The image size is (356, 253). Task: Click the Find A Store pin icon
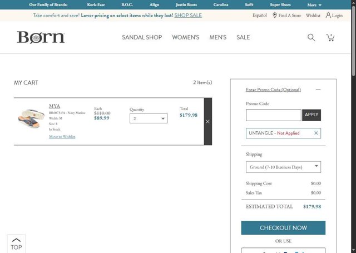click(x=274, y=16)
